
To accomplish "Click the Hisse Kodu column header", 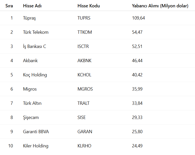I will (x=89, y=6).
